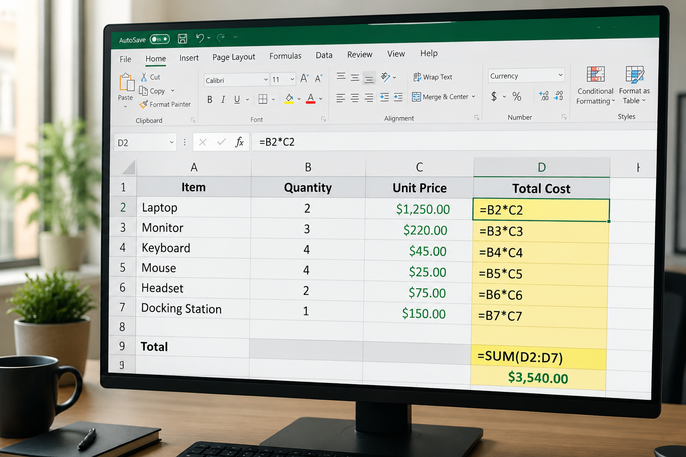Screen dimensions: 686x457
Task: Click the Align Right icon
Action: (369, 98)
